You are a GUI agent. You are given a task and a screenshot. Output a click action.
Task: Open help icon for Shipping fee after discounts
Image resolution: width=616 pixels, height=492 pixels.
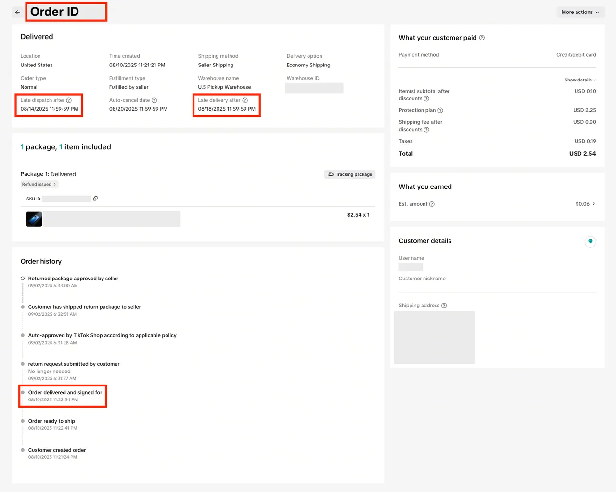pos(426,130)
